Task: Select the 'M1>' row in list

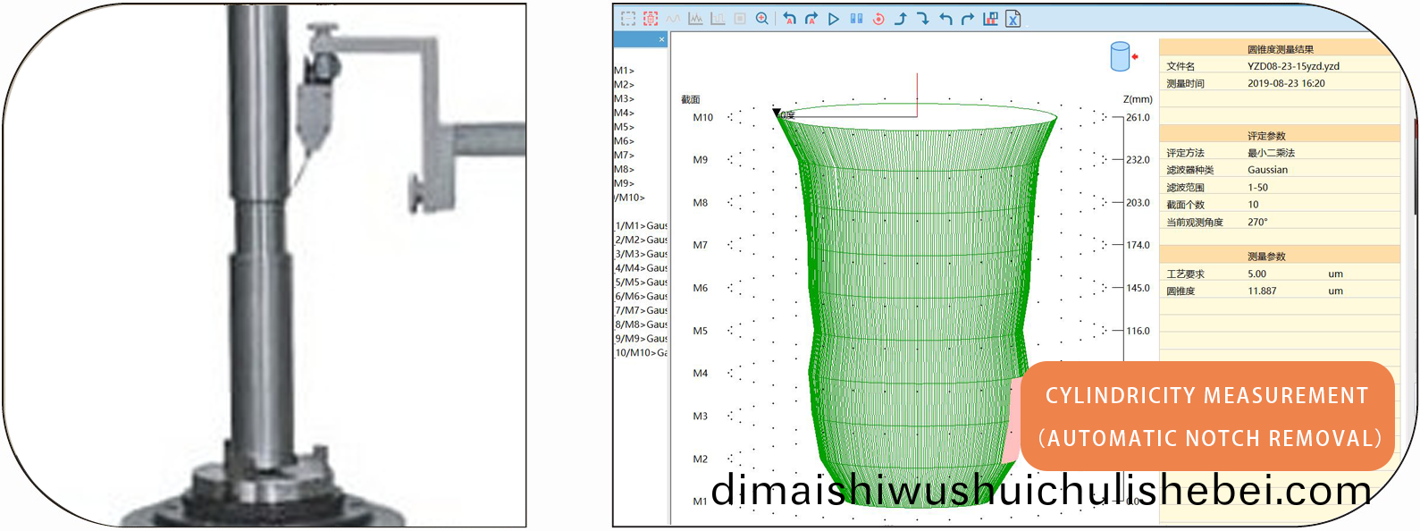Action: click(x=624, y=71)
